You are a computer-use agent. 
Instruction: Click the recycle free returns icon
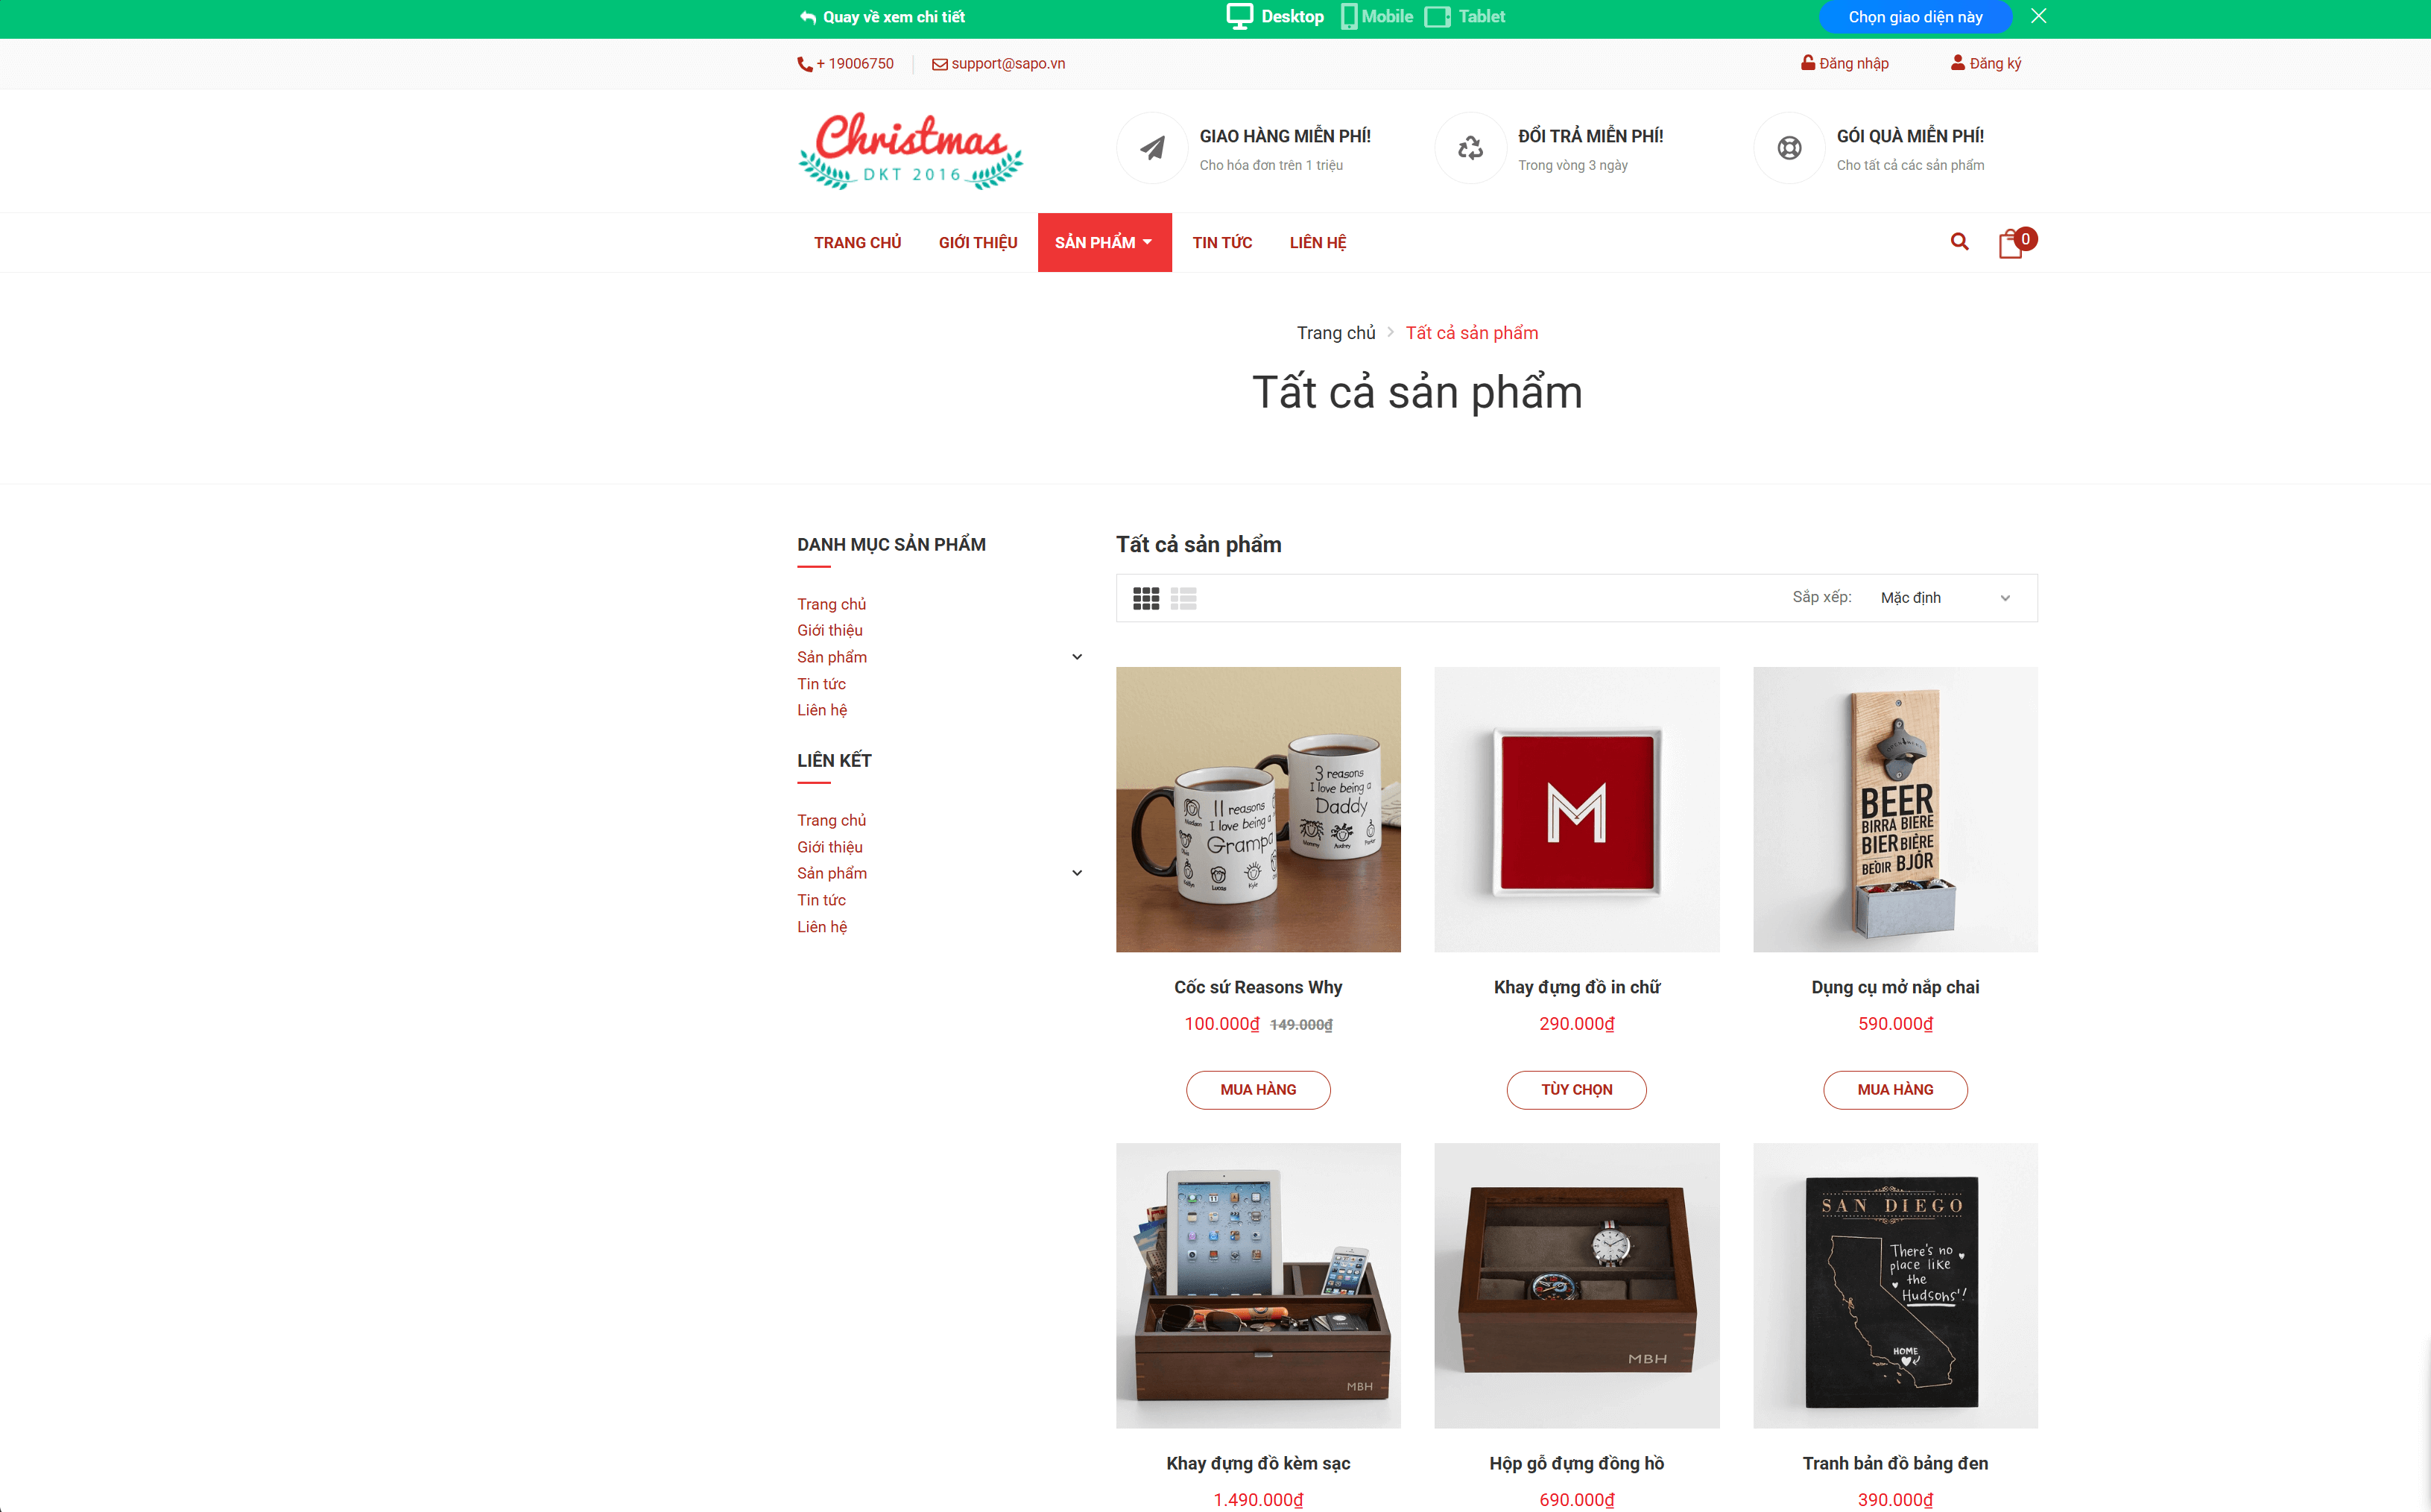[x=1470, y=148]
